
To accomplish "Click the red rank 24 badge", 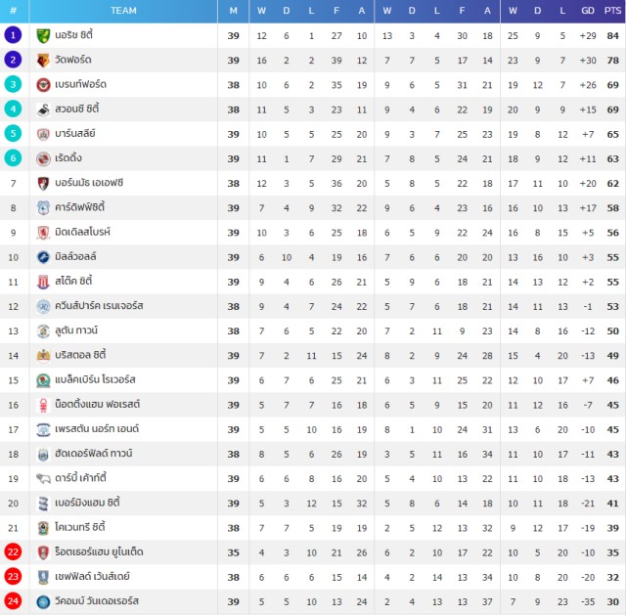I will point(13,601).
